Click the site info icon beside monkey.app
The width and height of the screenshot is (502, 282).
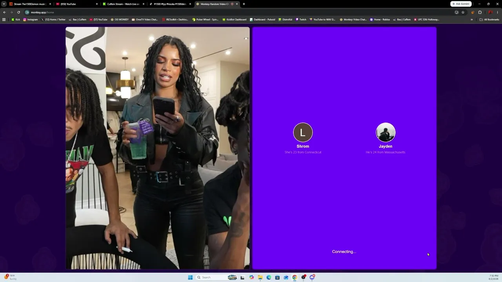27,12
